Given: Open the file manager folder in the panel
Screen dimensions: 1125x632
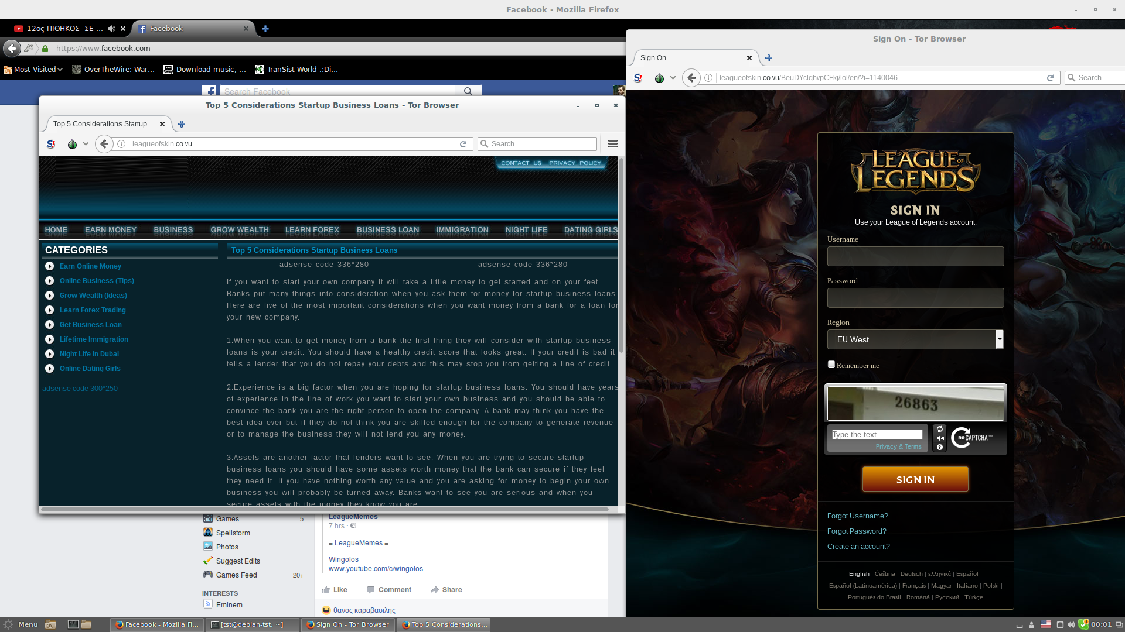Looking at the screenshot, I should pyautogui.click(x=86, y=624).
